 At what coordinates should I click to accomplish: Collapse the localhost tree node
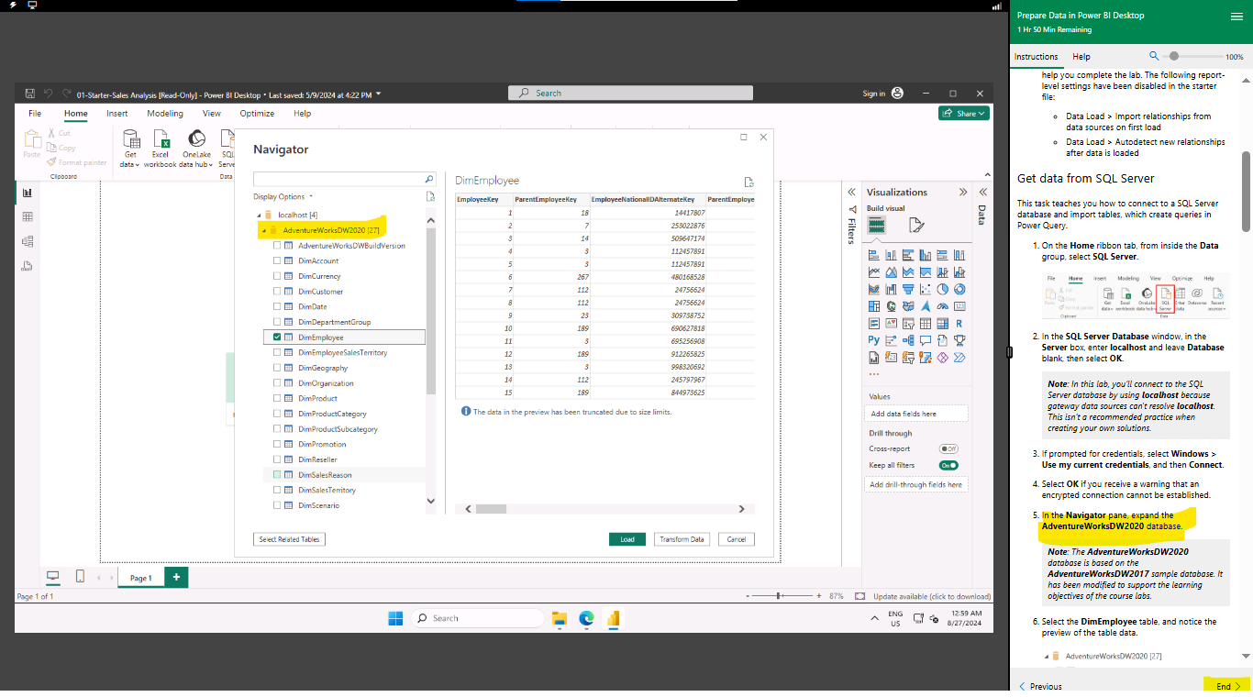pyautogui.click(x=258, y=215)
